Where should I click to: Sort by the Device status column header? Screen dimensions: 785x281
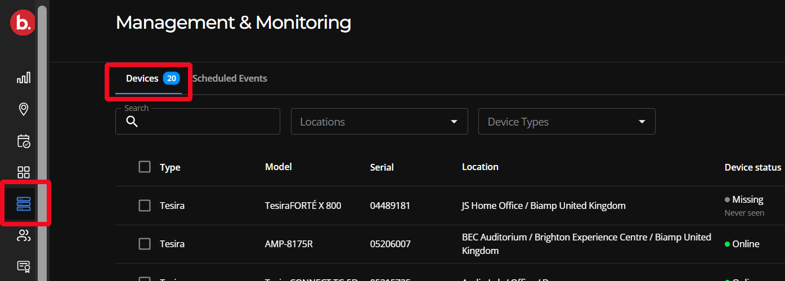pos(753,167)
